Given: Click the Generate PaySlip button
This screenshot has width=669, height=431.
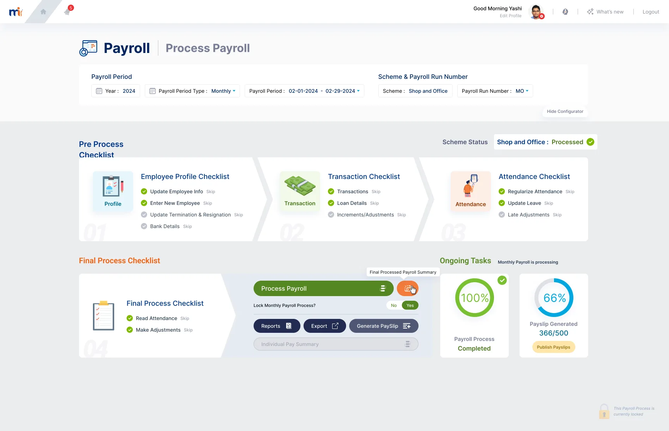Looking at the screenshot, I should click(x=384, y=326).
